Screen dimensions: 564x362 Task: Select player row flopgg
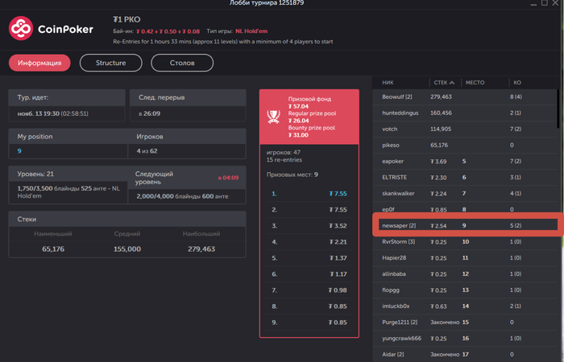[x=465, y=290]
